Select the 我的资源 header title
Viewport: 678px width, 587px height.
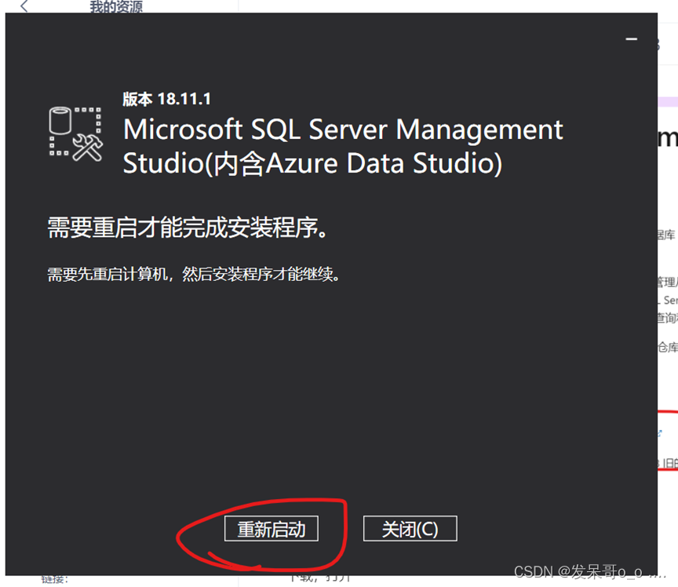pos(115,7)
